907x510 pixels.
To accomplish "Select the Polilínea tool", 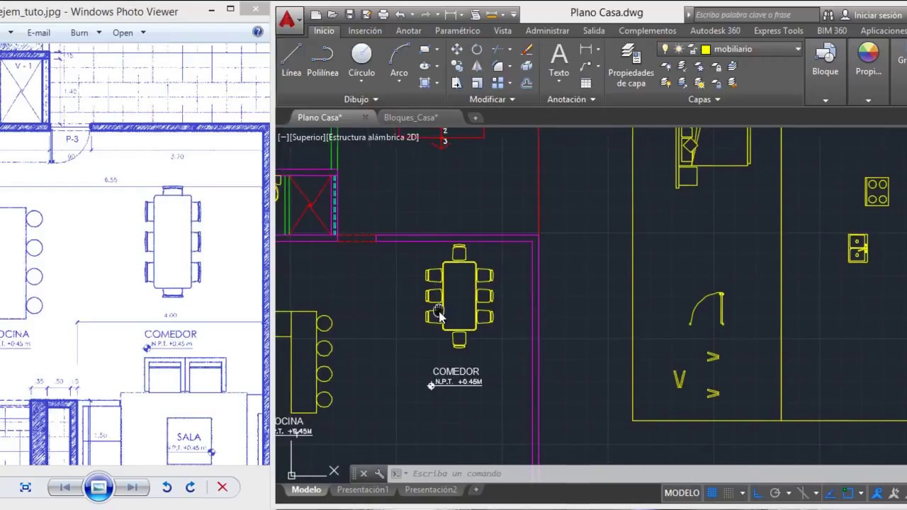I will click(322, 59).
